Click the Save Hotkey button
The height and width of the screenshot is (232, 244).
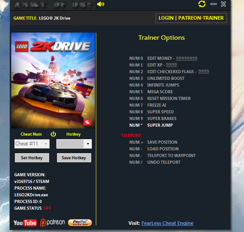pos(74,158)
